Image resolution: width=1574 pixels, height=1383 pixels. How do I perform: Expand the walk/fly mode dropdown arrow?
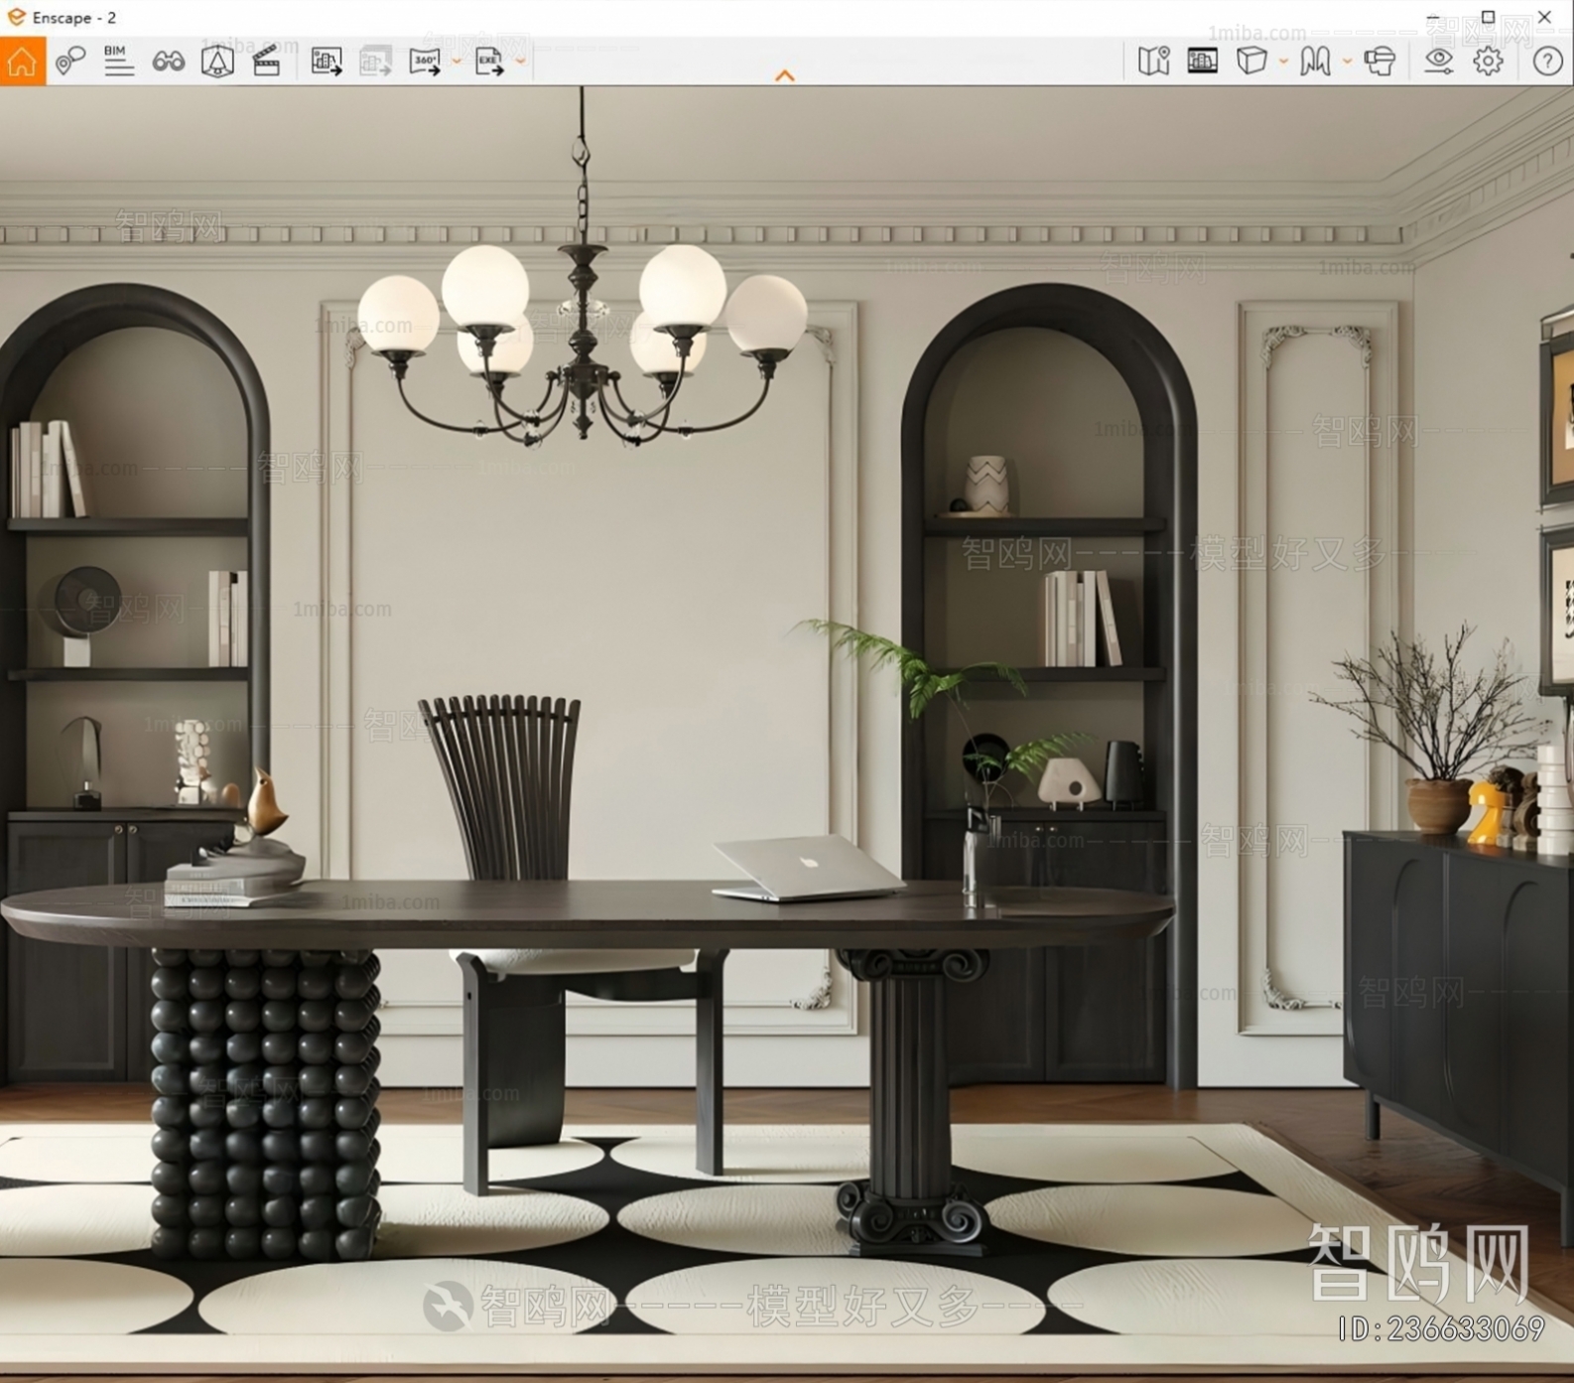tap(1347, 62)
